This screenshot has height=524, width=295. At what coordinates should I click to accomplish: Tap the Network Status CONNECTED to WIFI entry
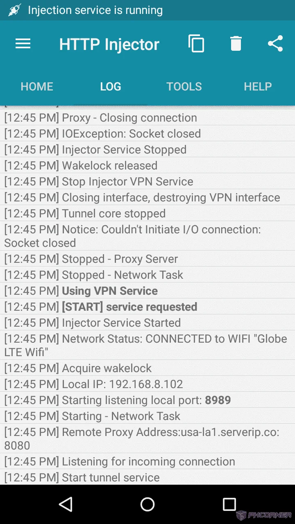tap(147, 345)
